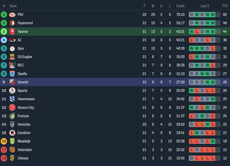The image size is (230, 166).
Task: Sort table by PTS column header
Action: pyautogui.click(x=225, y=6)
